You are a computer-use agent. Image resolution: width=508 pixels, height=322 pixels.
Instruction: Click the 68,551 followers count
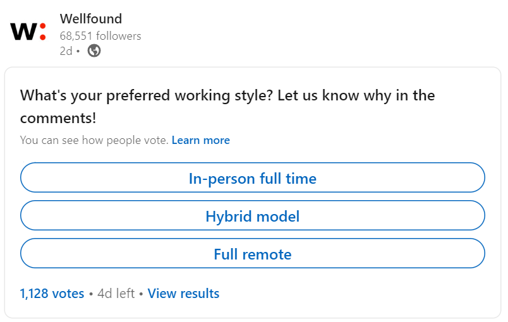(x=100, y=36)
